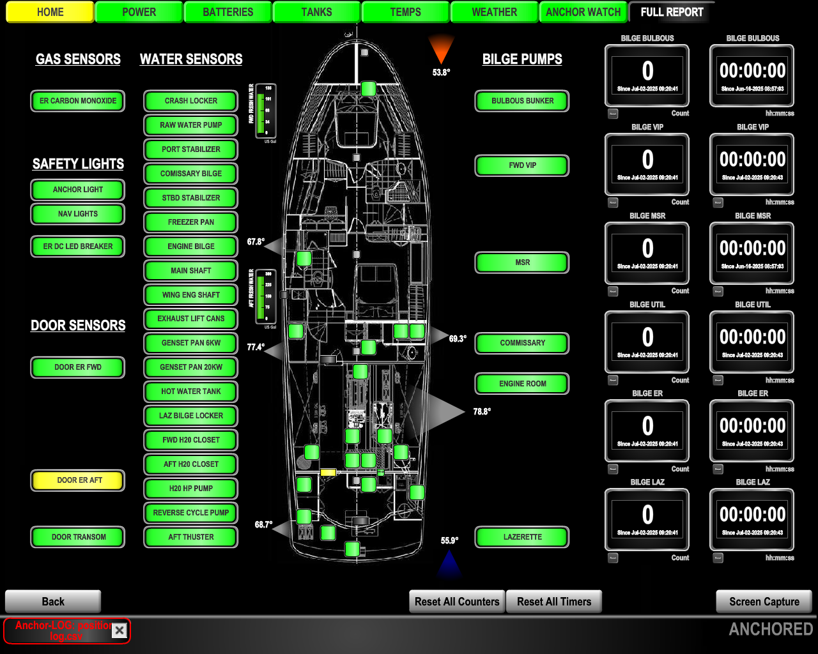Image resolution: width=818 pixels, height=654 pixels.
Task: Take a Screen Capture
Action: 764,602
